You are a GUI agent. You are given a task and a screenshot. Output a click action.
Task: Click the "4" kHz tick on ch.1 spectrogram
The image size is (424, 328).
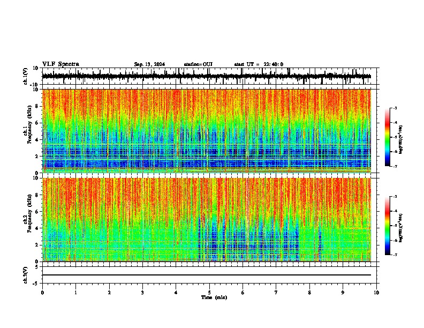pos(37,140)
